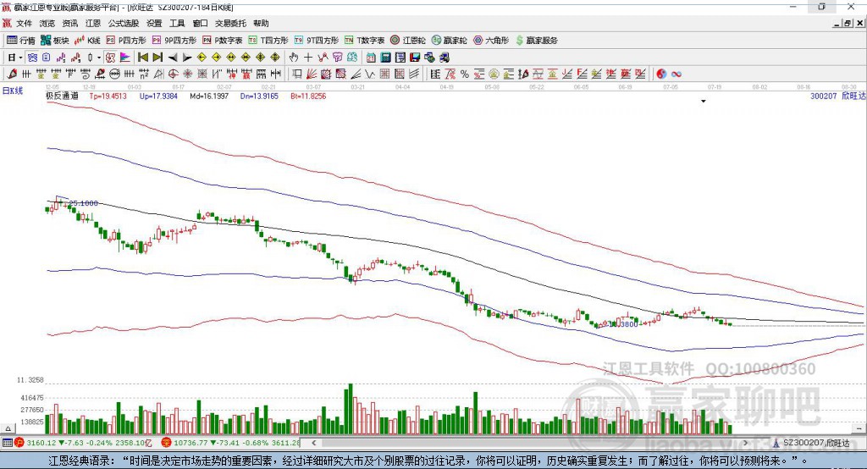Click SZ300207,欣旺达 in status bar
This screenshot has width=867, height=469.
817,443
